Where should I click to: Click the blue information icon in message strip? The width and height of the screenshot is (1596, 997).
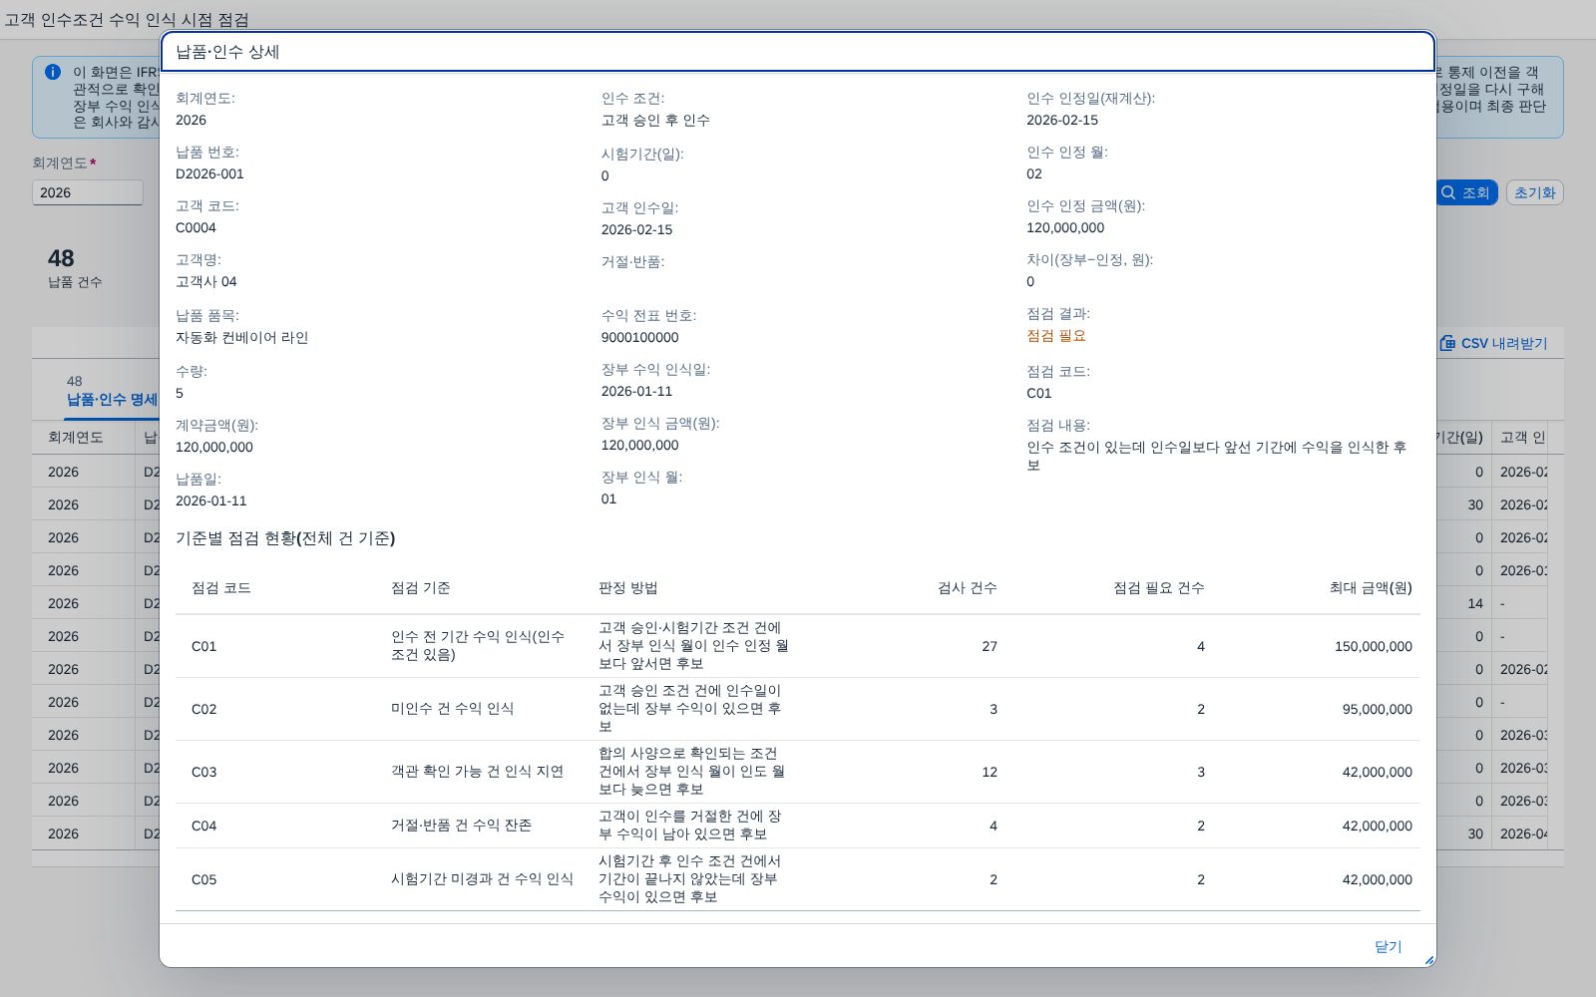pos(53,72)
